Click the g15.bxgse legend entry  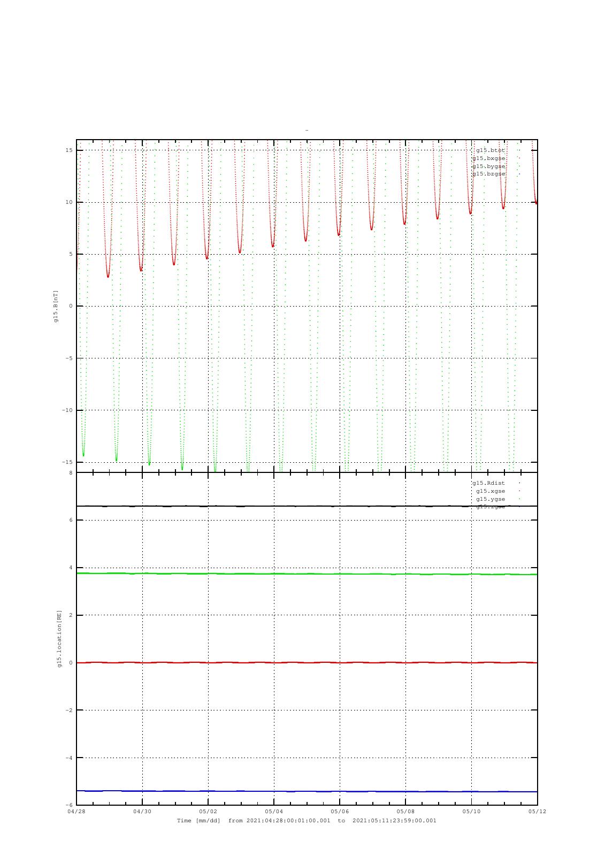(489, 158)
